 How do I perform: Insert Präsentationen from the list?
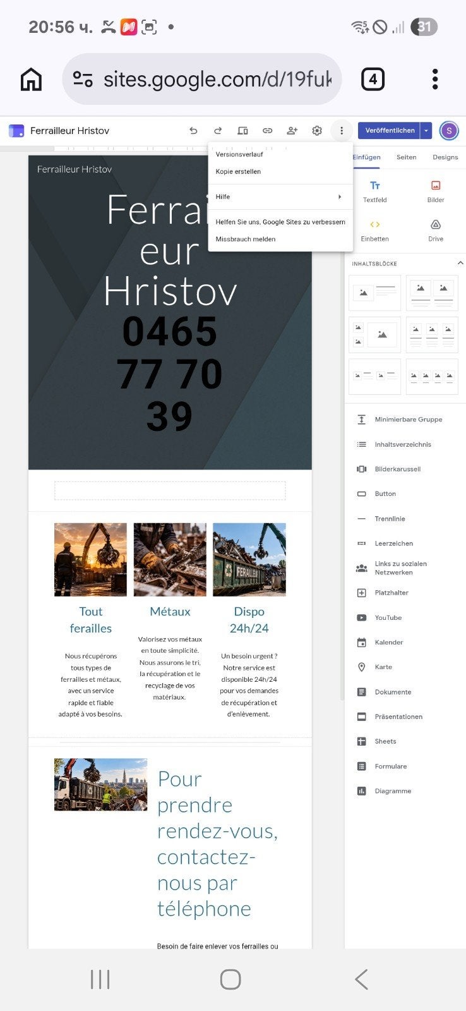pos(405,717)
